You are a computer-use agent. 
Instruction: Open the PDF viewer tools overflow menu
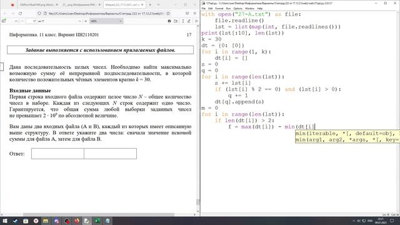pos(196,21)
